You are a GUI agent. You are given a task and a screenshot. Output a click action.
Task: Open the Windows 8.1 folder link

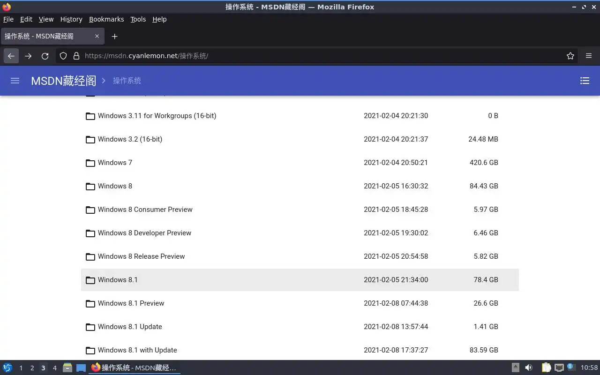(118, 280)
